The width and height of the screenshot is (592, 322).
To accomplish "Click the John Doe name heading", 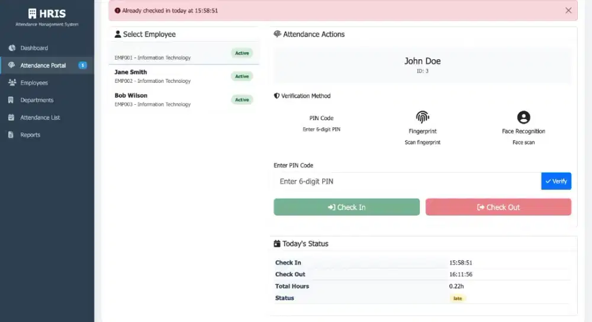I will [423, 61].
